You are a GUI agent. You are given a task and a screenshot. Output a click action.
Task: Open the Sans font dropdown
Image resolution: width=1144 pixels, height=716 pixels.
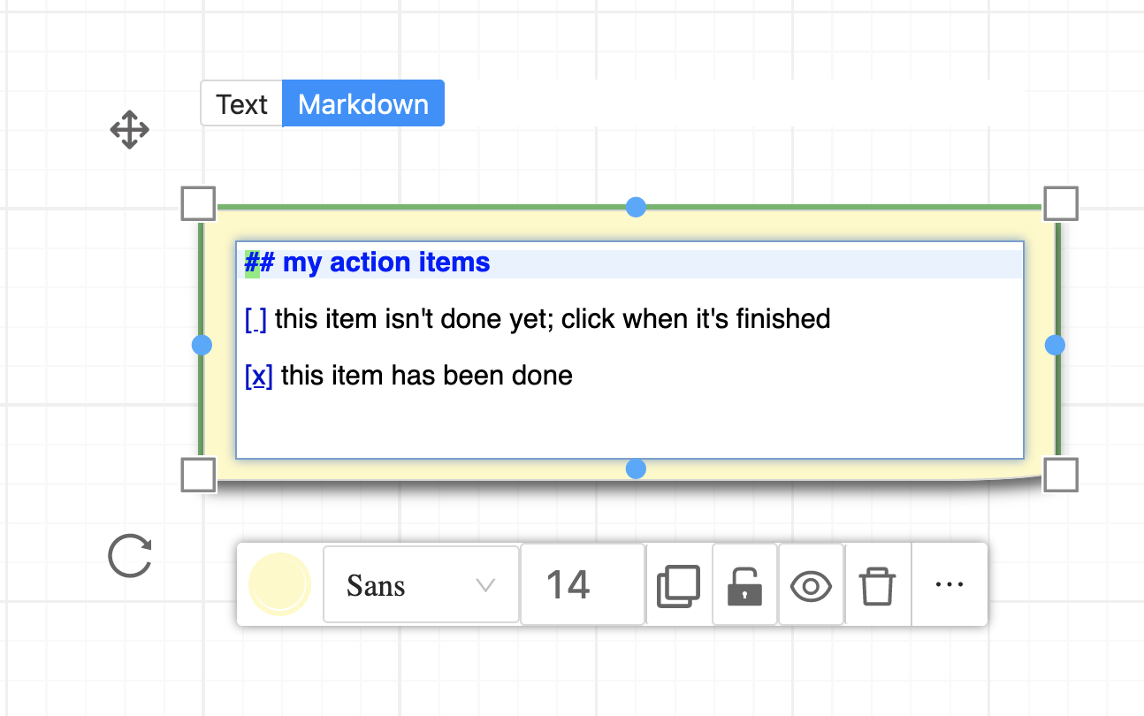pyautogui.click(x=421, y=585)
